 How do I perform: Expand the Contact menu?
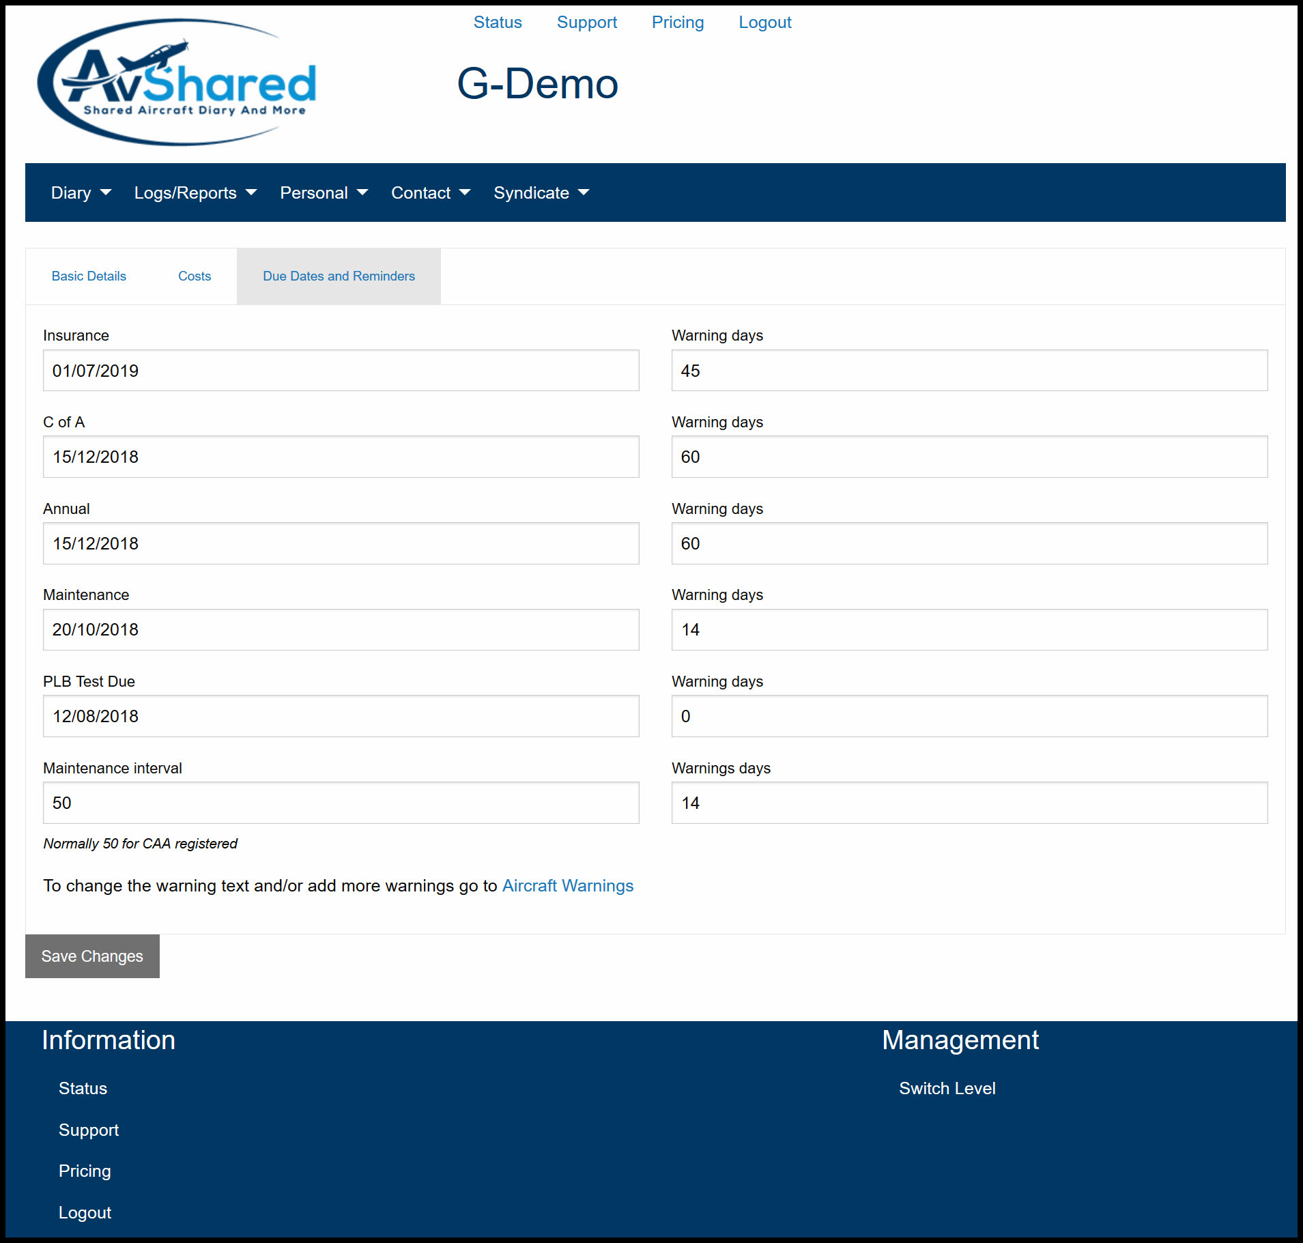pos(431,193)
